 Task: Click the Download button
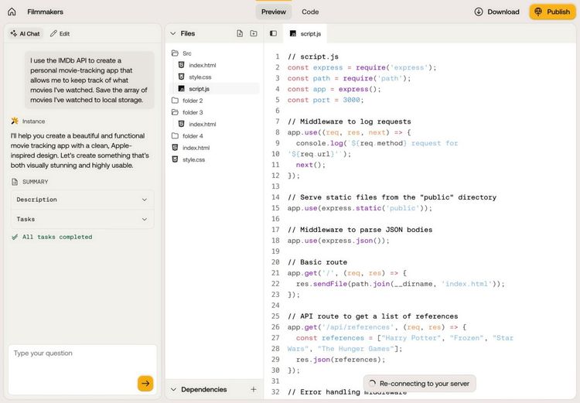496,12
